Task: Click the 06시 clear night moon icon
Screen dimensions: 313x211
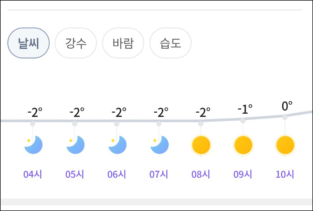Action: 117,145
